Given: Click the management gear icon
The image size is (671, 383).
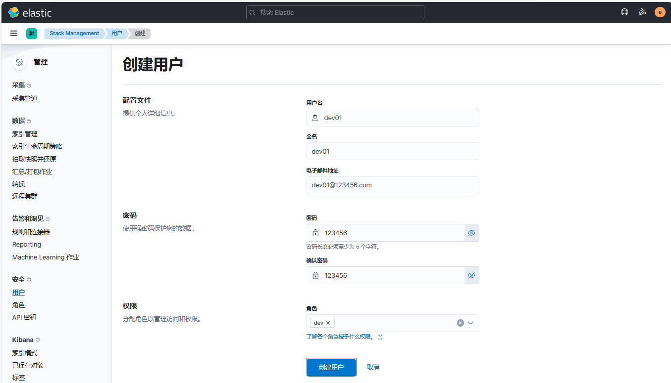Looking at the screenshot, I should [19, 62].
